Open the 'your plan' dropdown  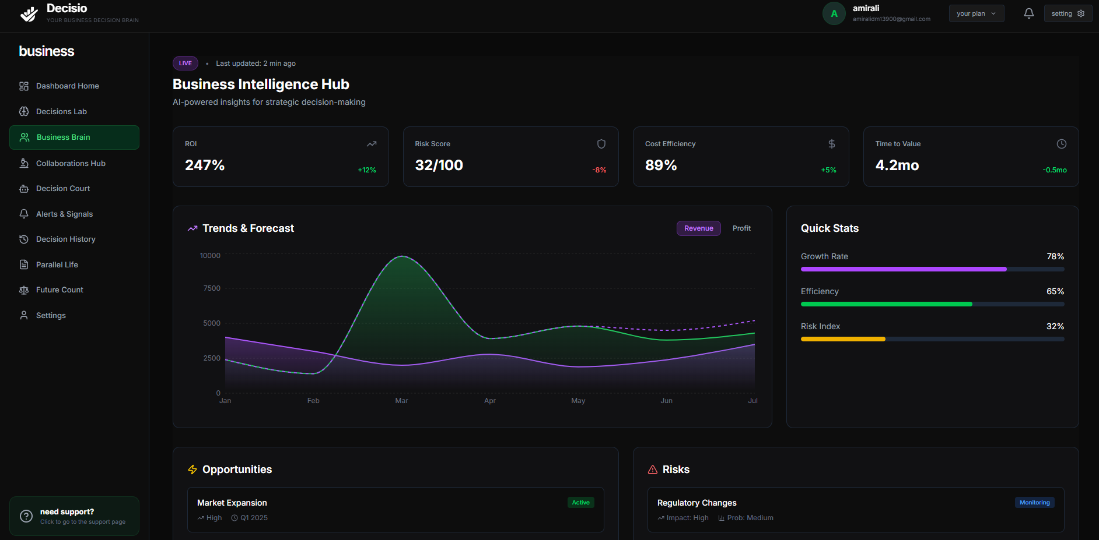coord(977,13)
